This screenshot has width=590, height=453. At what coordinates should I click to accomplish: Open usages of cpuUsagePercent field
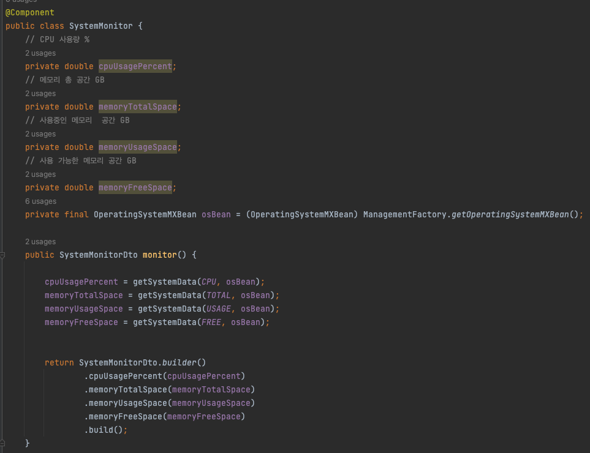(40, 53)
